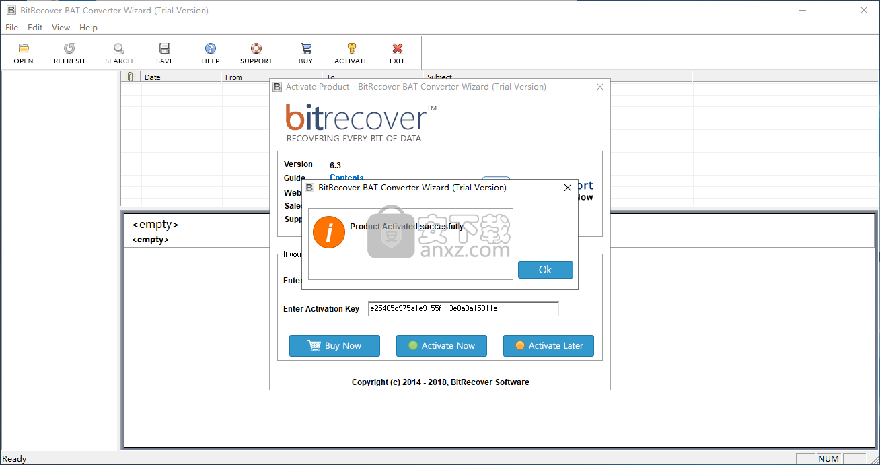The height and width of the screenshot is (465, 880).
Task: Click the red EXIT icon
Action: pyautogui.click(x=398, y=53)
